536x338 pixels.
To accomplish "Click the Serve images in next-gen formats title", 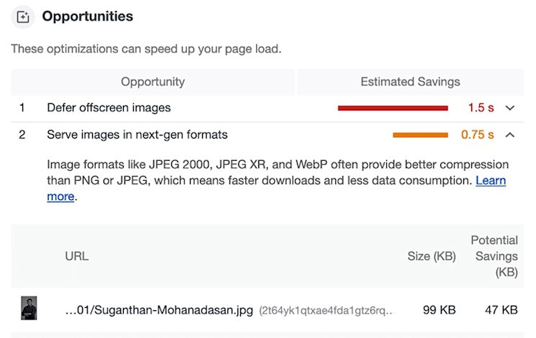I will click(x=137, y=134).
